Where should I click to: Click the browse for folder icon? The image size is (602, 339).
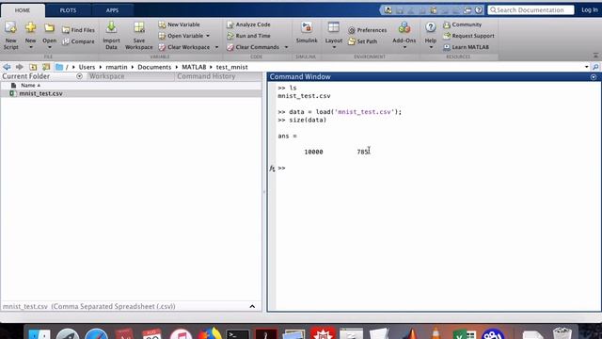click(46, 67)
